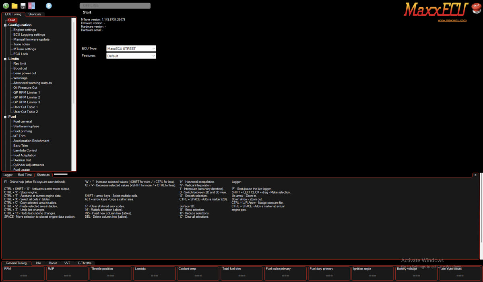The image size is (483, 282).
Task: Click the green connect-to-ECU icon
Action: pos(6,6)
